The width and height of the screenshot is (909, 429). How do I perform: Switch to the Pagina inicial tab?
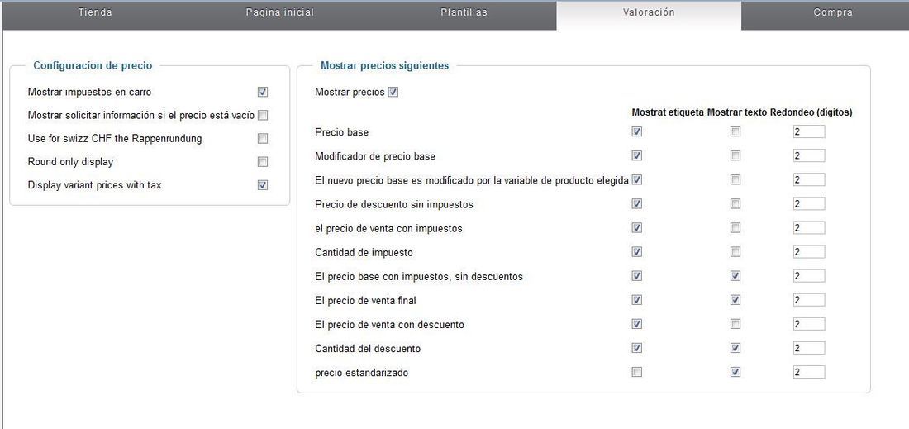pos(279,12)
